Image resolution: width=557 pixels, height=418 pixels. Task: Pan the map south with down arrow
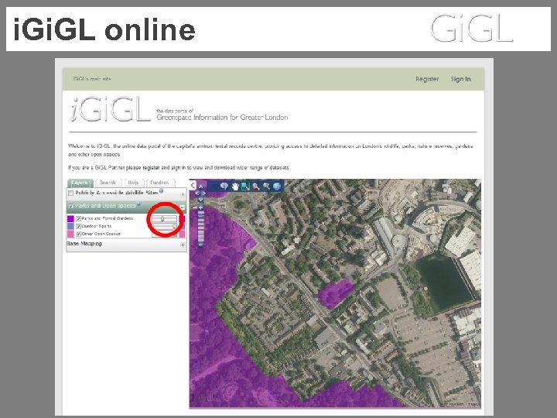tap(200, 200)
